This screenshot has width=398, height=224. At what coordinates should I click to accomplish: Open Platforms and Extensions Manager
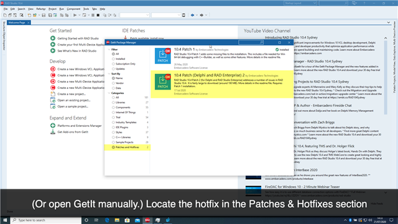(x=80, y=126)
